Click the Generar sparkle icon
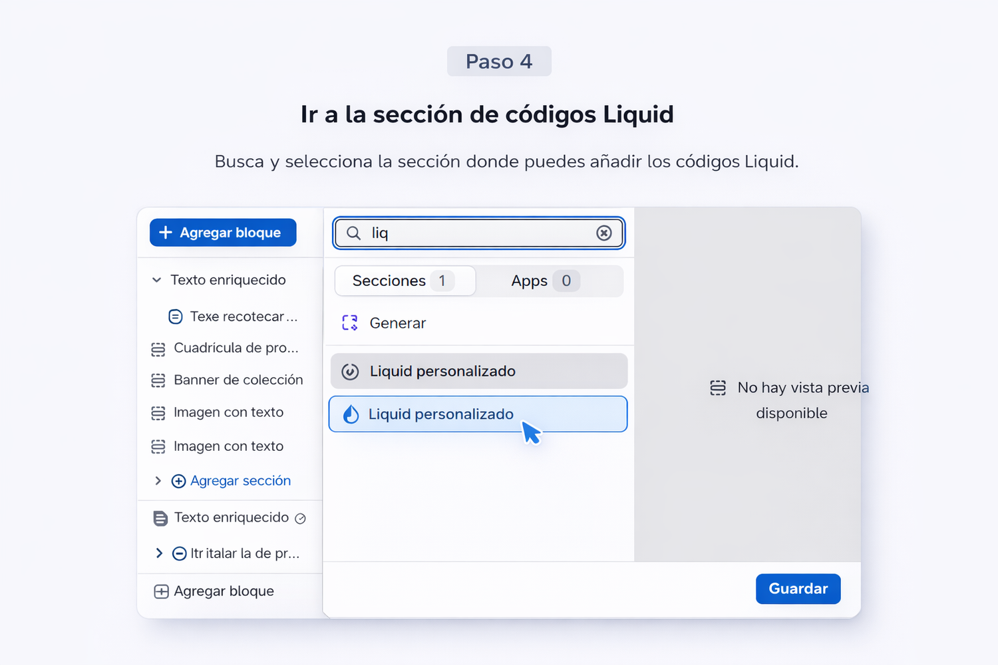Viewport: 998px width, 665px height. [350, 323]
